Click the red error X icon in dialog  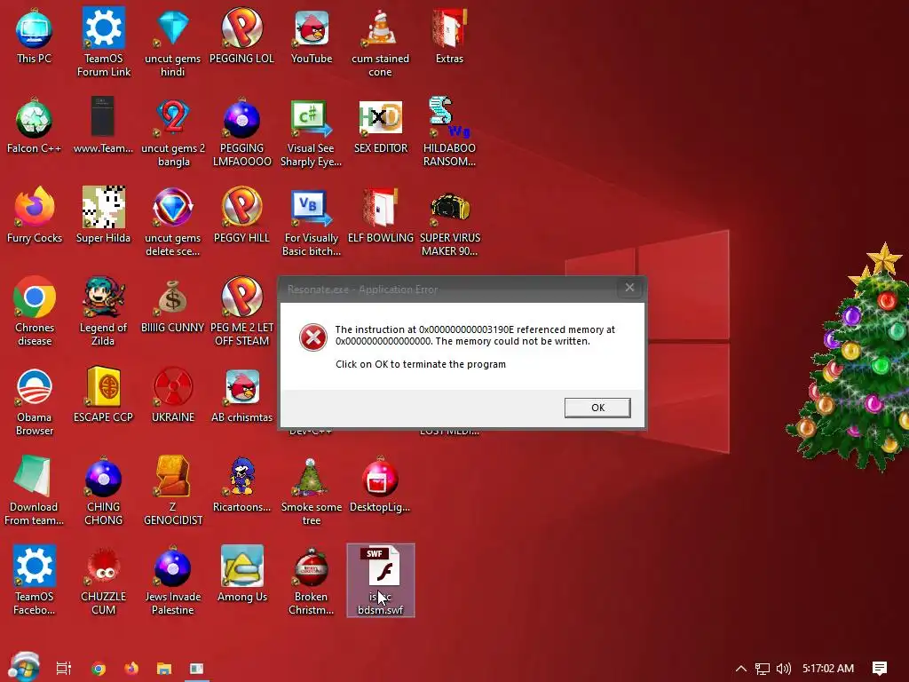313,337
